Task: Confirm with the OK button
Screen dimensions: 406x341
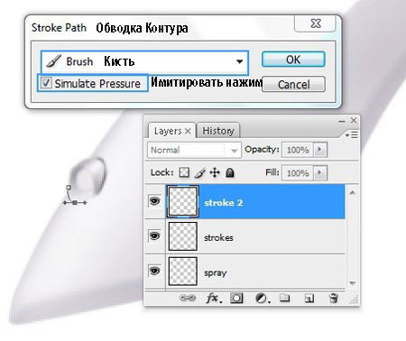Action: pyautogui.click(x=293, y=60)
